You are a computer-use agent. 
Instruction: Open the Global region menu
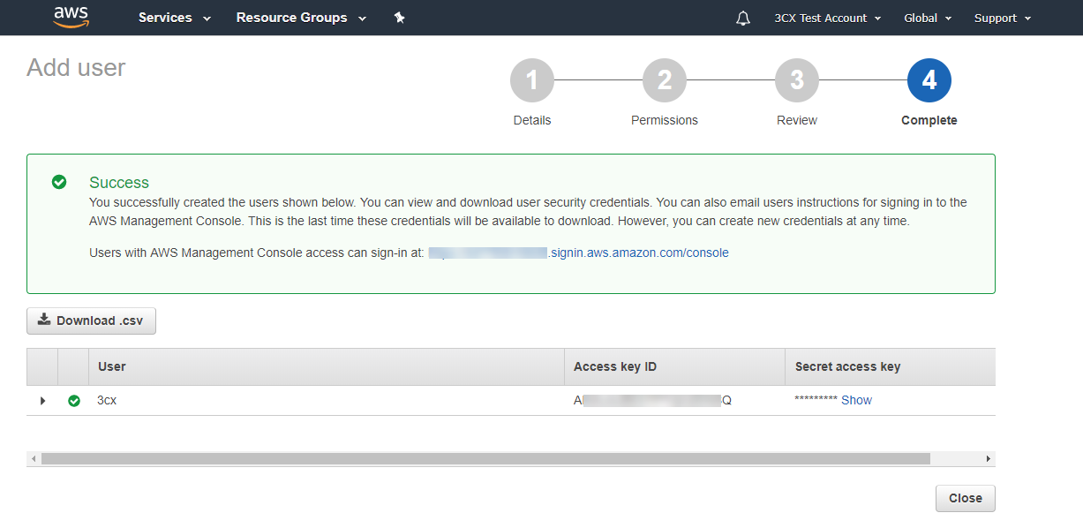coord(928,18)
